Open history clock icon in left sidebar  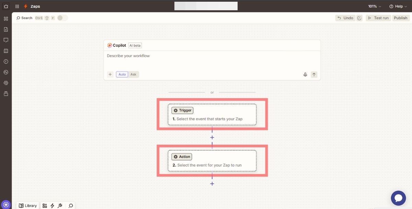[x=6, y=62]
